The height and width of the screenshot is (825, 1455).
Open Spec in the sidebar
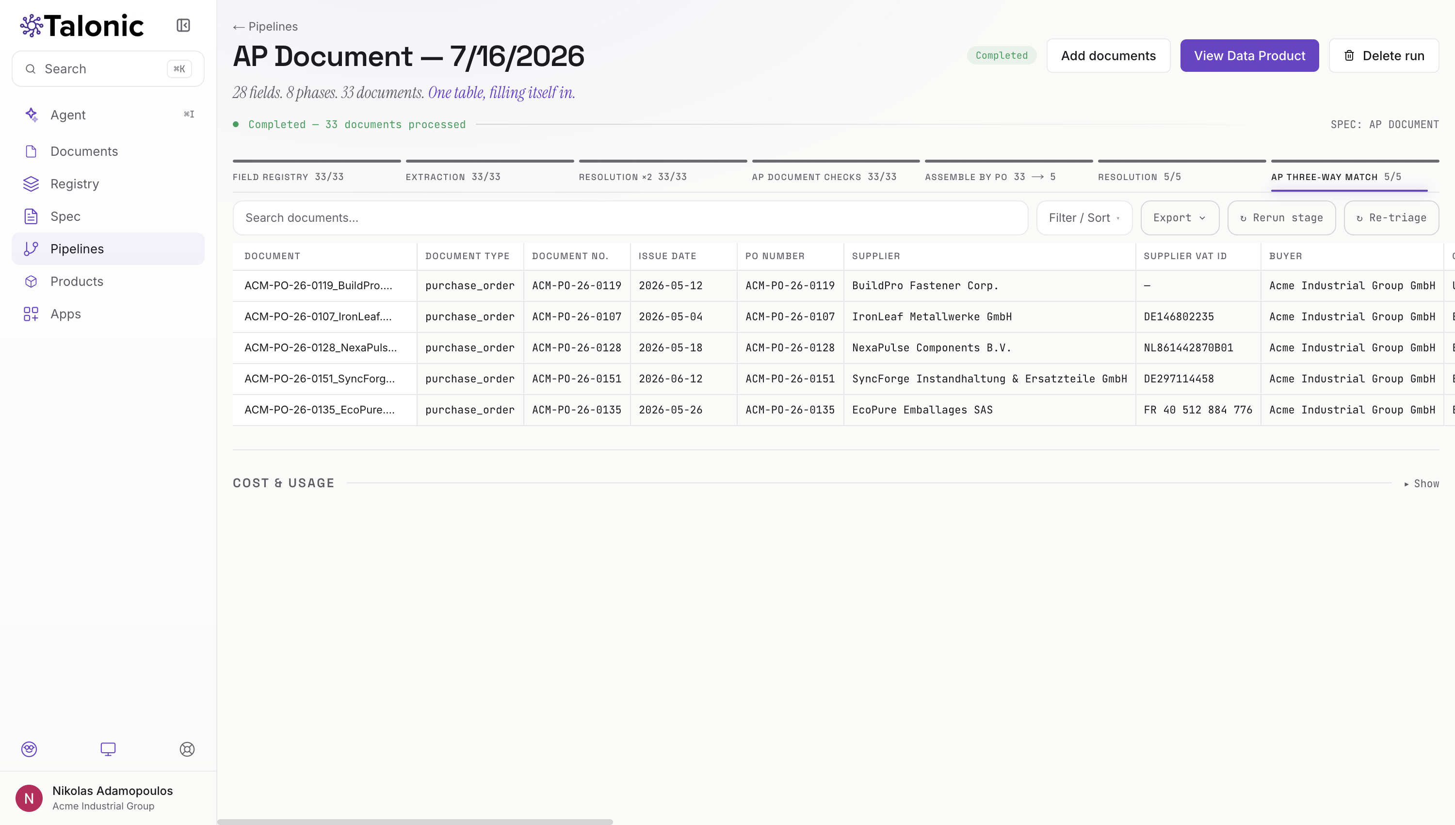(108, 216)
